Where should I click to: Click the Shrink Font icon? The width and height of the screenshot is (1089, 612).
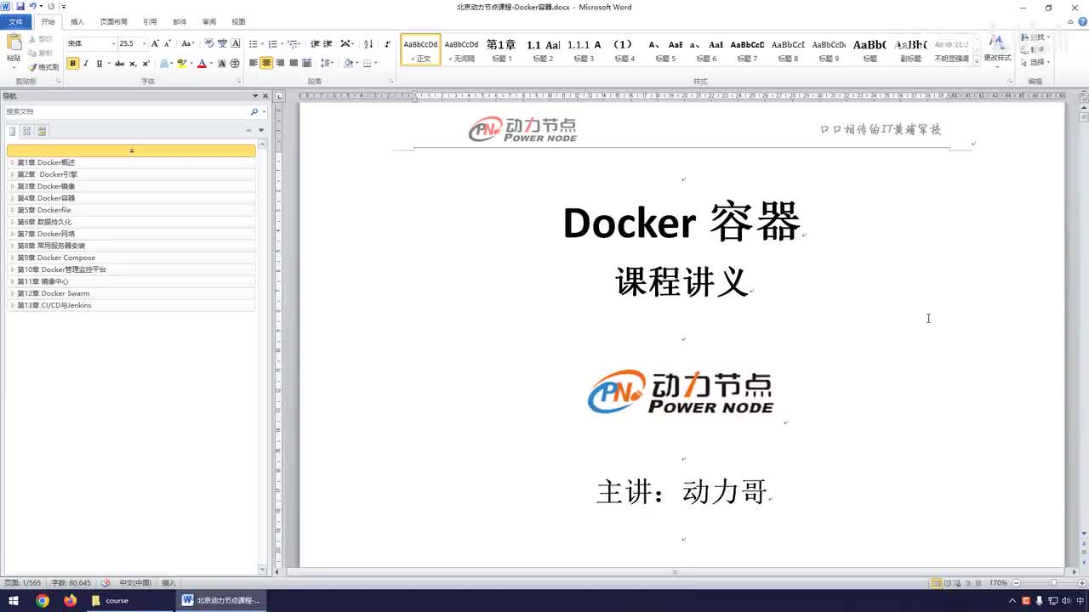(x=167, y=43)
